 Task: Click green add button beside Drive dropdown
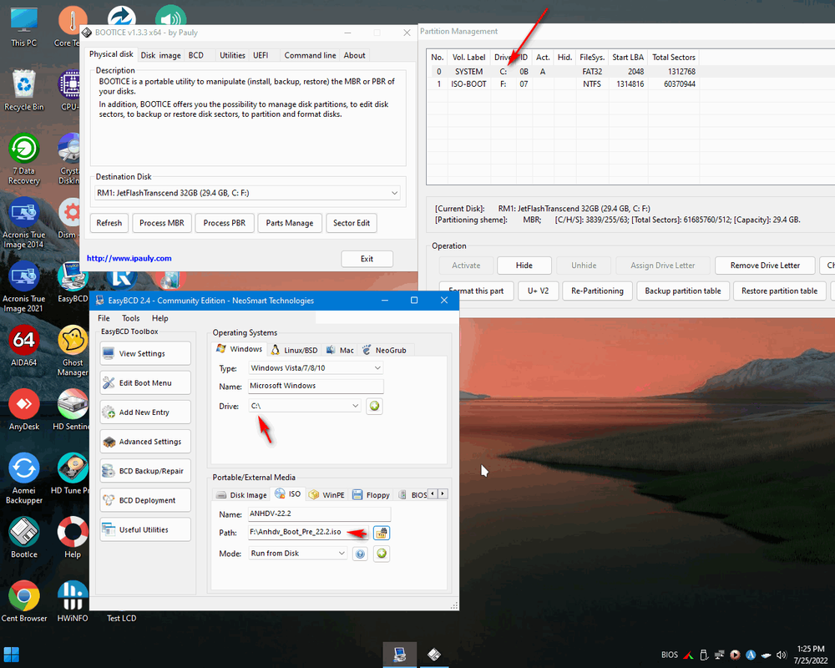[374, 406]
